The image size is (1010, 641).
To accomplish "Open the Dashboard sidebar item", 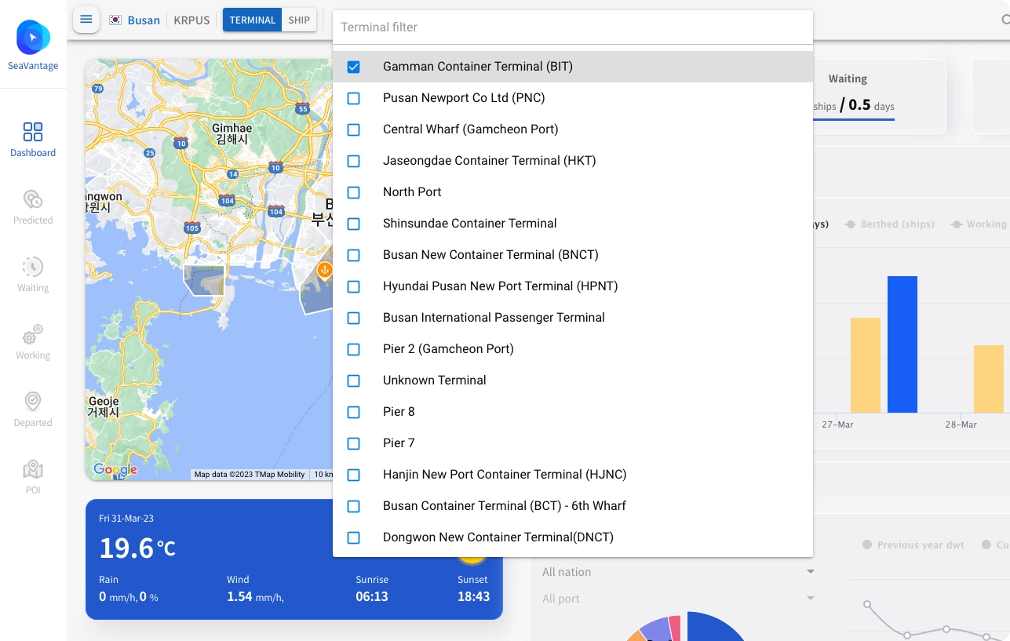I will coord(33,140).
